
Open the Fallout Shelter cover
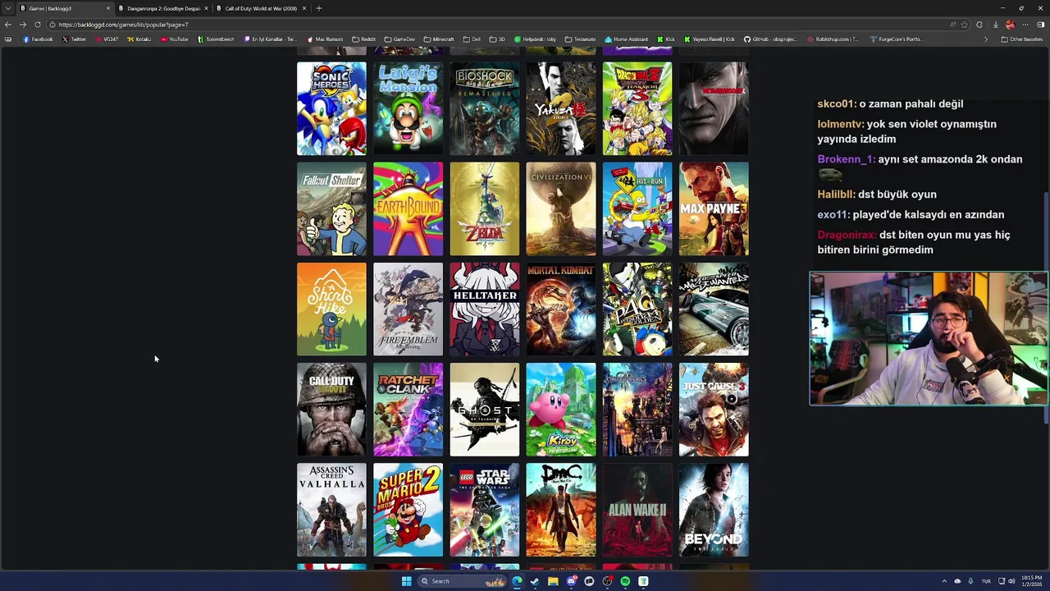pos(331,208)
